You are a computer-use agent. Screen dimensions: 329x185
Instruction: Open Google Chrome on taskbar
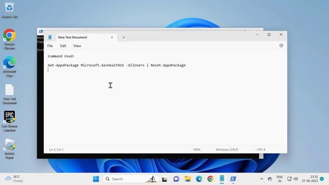pos(210,179)
